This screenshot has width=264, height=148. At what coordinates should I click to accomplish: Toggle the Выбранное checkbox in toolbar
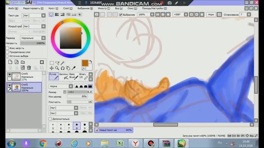120,15
